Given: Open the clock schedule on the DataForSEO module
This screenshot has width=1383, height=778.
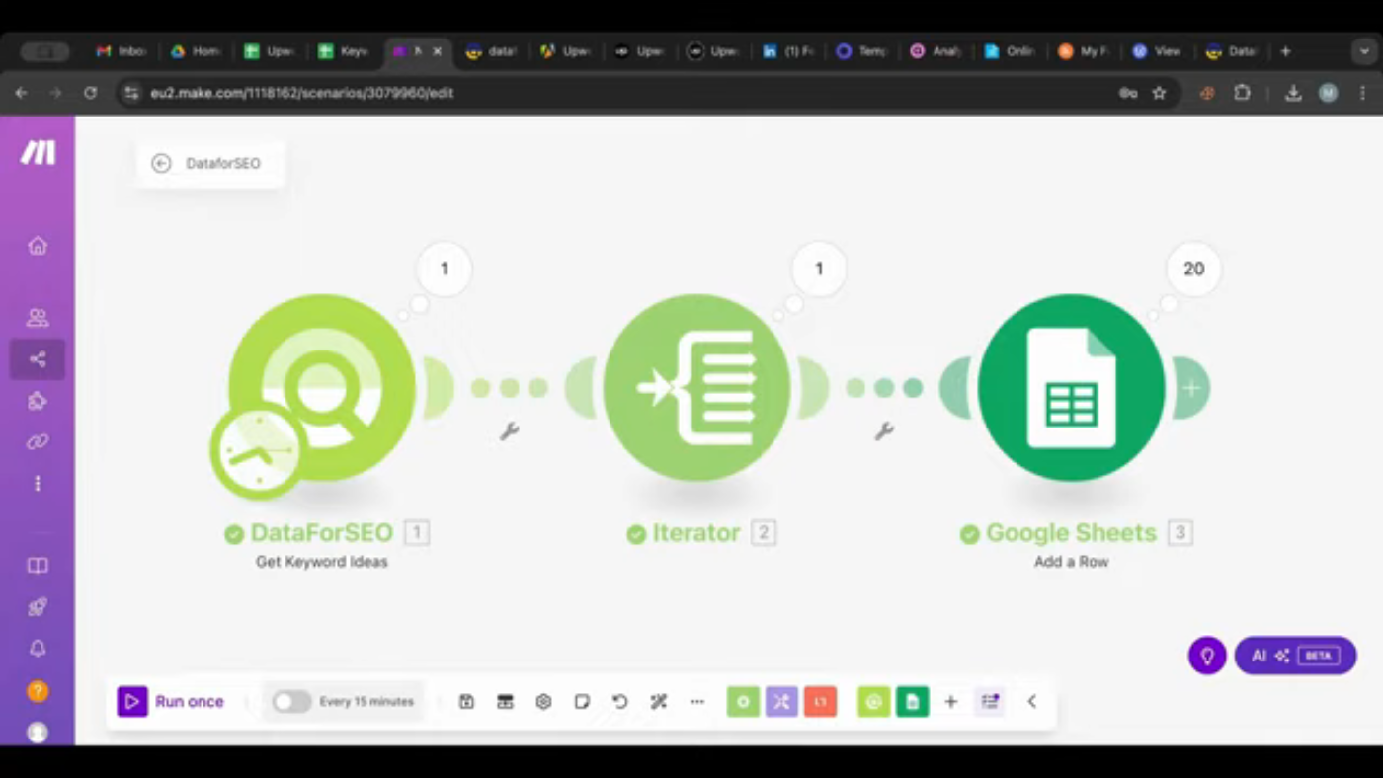Looking at the screenshot, I should pos(258,450).
